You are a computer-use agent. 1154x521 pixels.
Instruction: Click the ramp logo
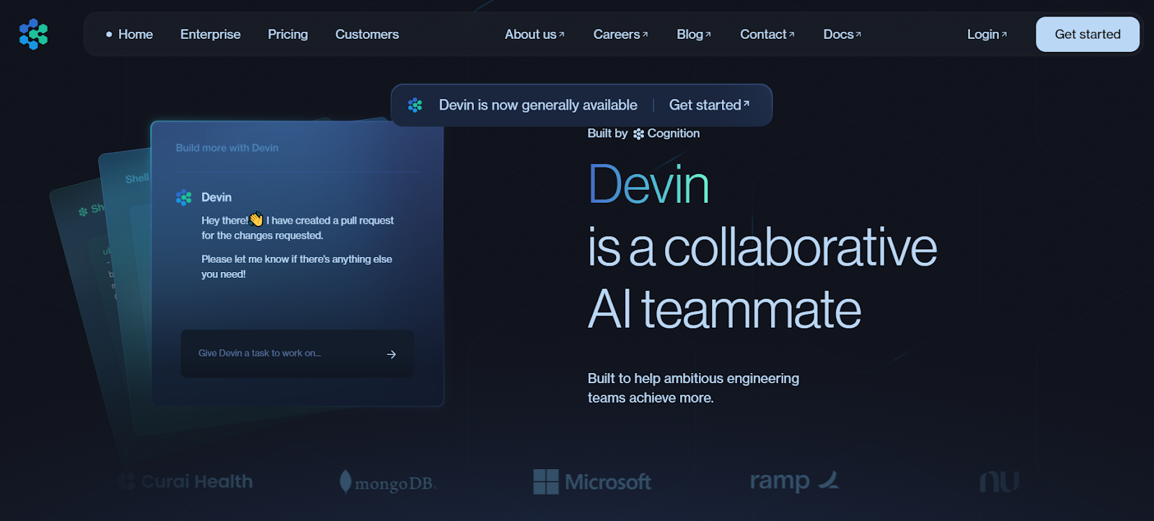(793, 481)
